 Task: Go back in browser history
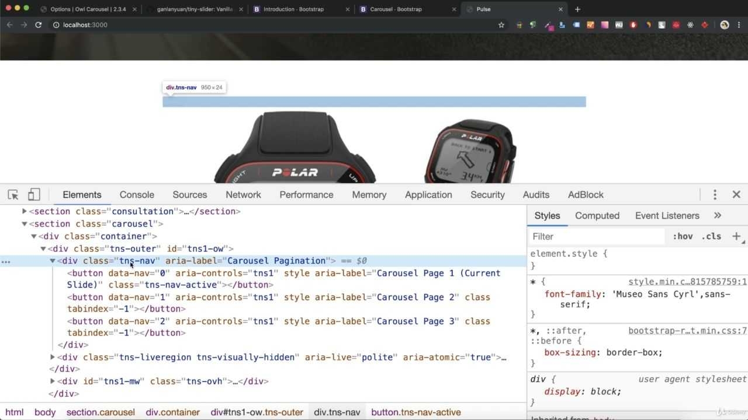(9, 25)
